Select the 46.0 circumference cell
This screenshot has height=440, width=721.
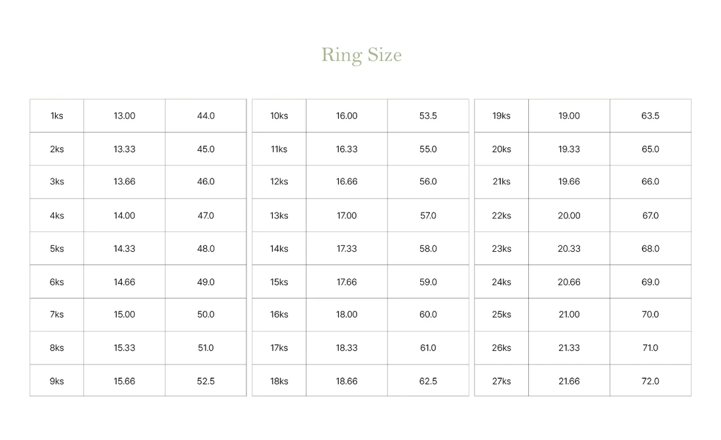[206, 182]
